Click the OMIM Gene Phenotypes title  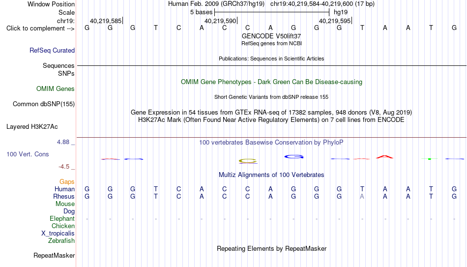click(x=271, y=82)
